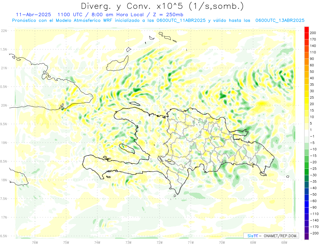Click the '8.5N' latitude label
Image resolution: width=319 pixels, height=246 pixels.
[4, 161]
